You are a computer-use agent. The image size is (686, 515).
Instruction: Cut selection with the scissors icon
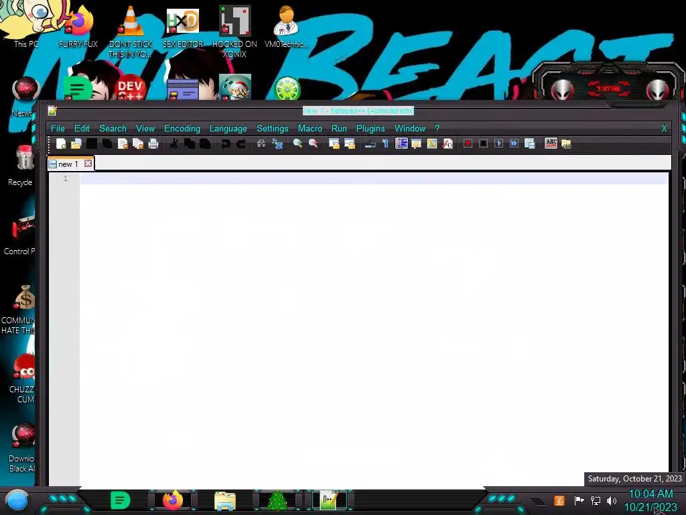click(174, 144)
